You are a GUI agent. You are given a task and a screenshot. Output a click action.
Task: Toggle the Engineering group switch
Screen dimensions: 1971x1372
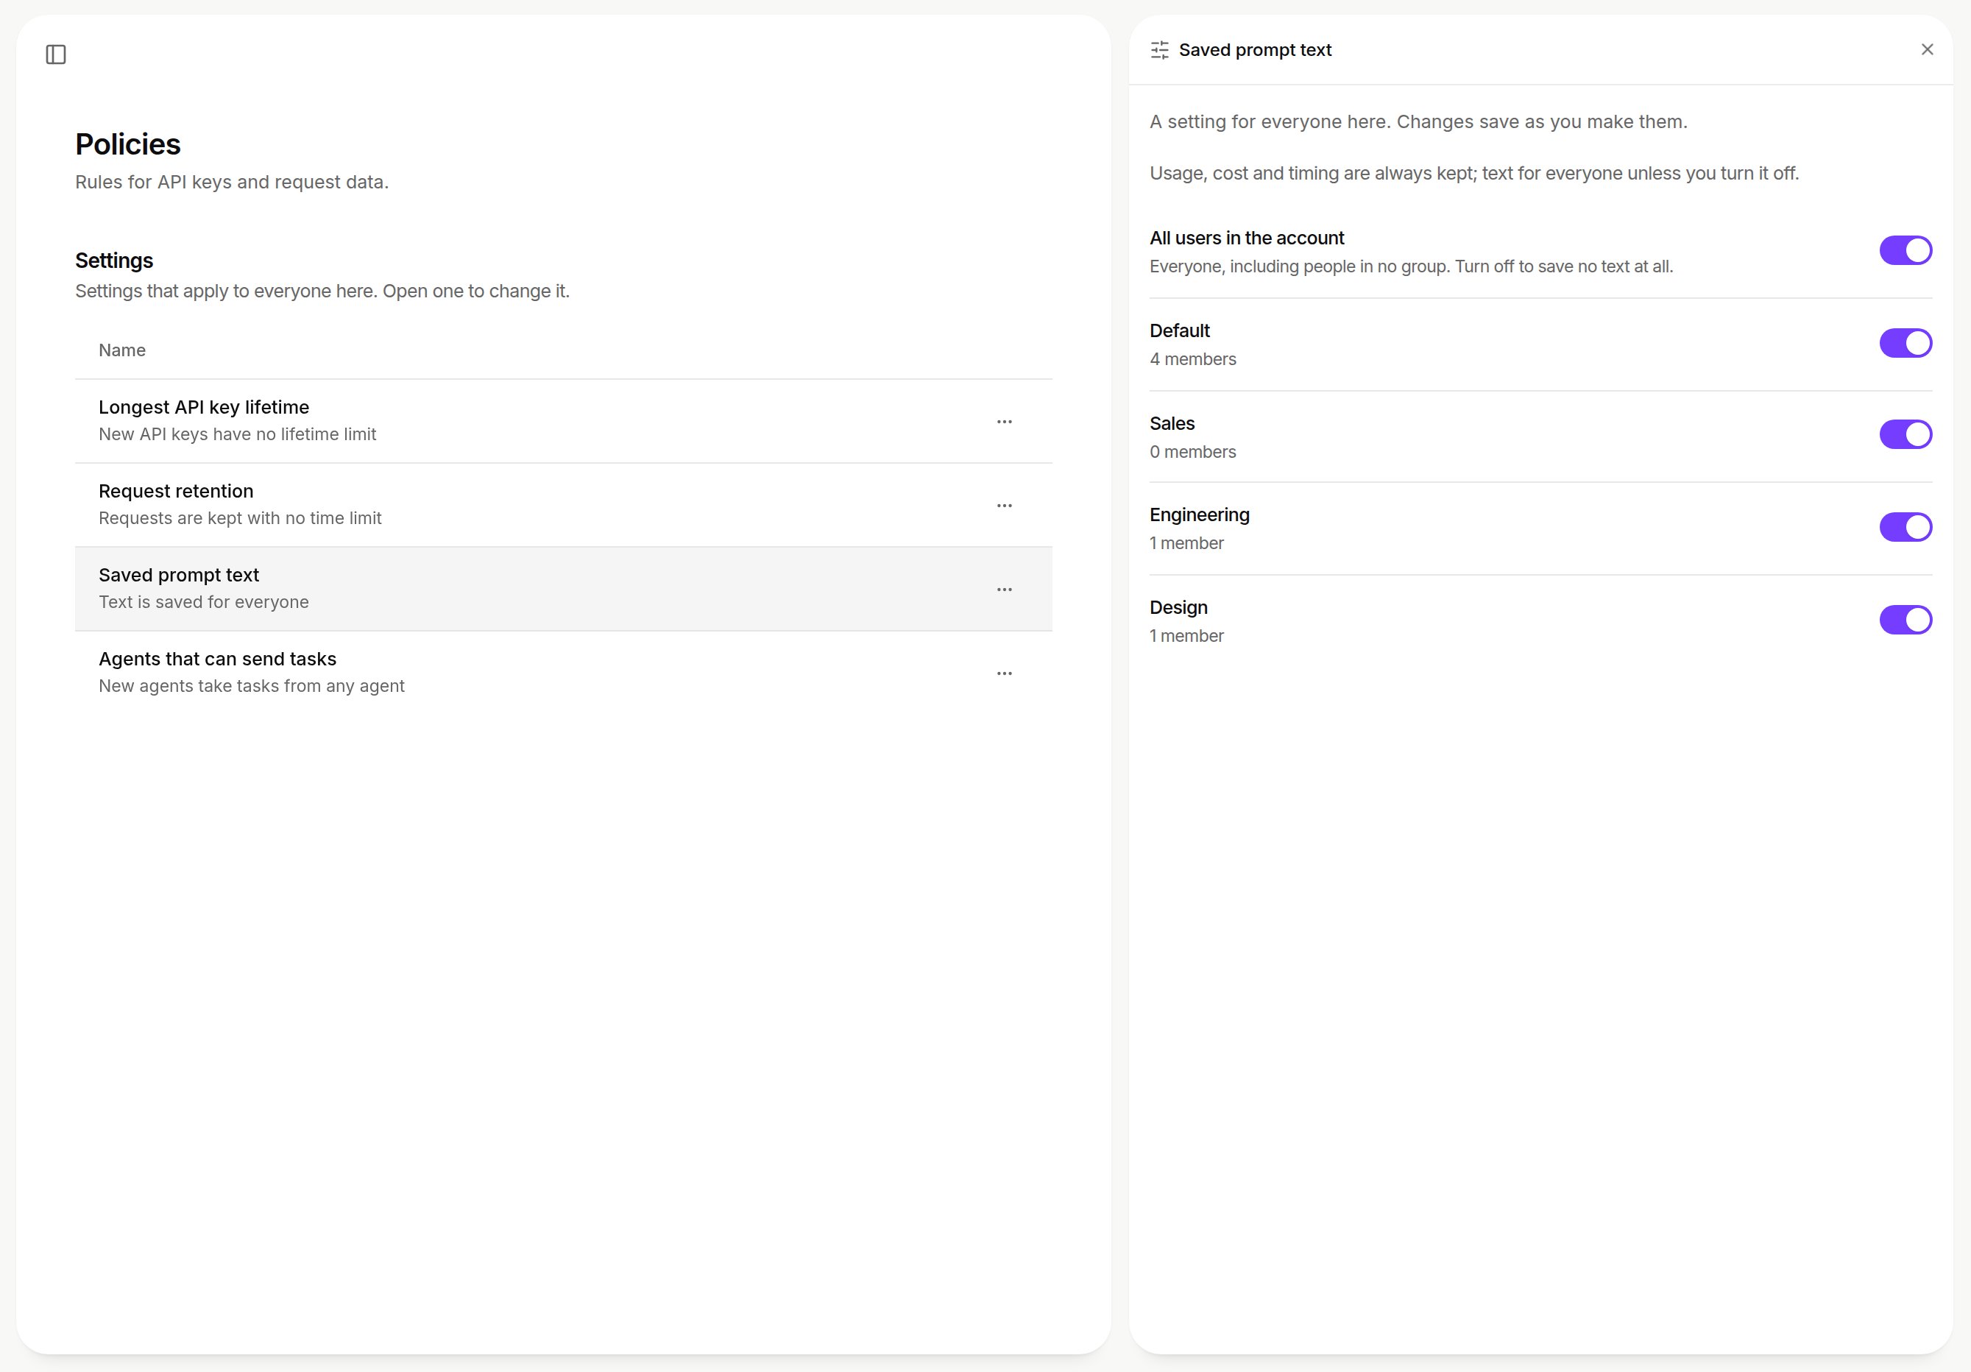(x=1905, y=527)
